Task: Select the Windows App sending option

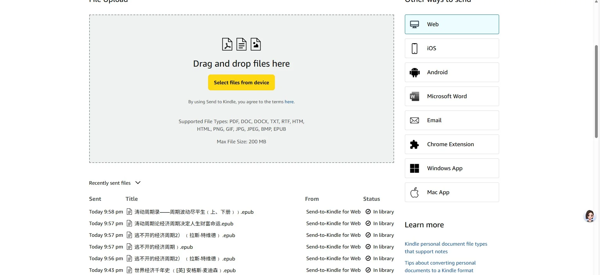Action: [x=452, y=168]
